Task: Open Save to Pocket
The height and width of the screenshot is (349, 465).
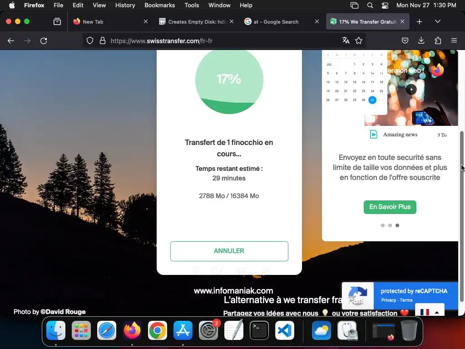Action: click(x=405, y=40)
